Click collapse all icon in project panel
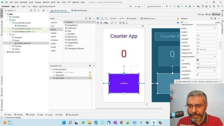224x126 pixels. click(38, 10)
